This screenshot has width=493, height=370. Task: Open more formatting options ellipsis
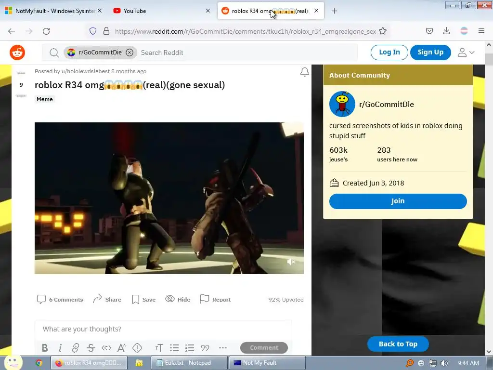click(x=222, y=348)
